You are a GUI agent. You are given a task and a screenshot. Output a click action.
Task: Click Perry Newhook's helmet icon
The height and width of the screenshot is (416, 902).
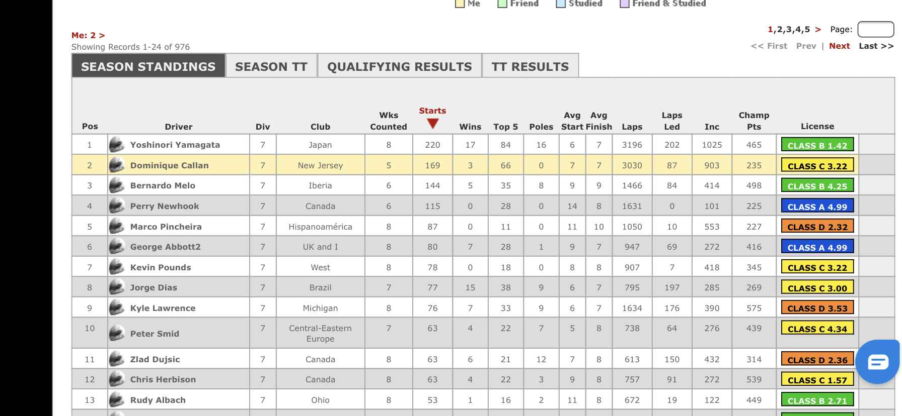[116, 205]
